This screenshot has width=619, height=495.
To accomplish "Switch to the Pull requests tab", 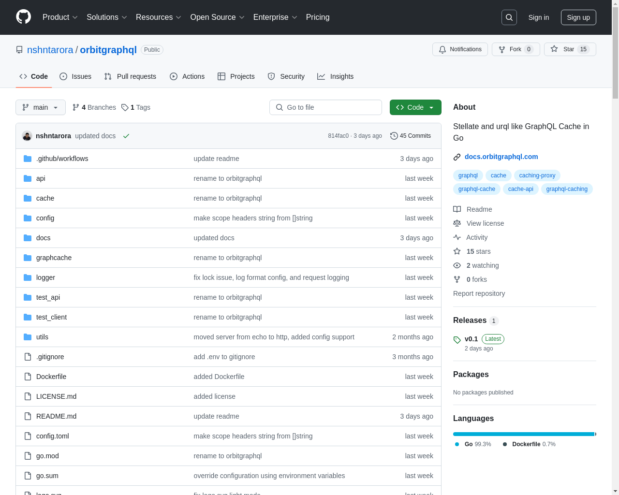I will [x=130, y=76].
